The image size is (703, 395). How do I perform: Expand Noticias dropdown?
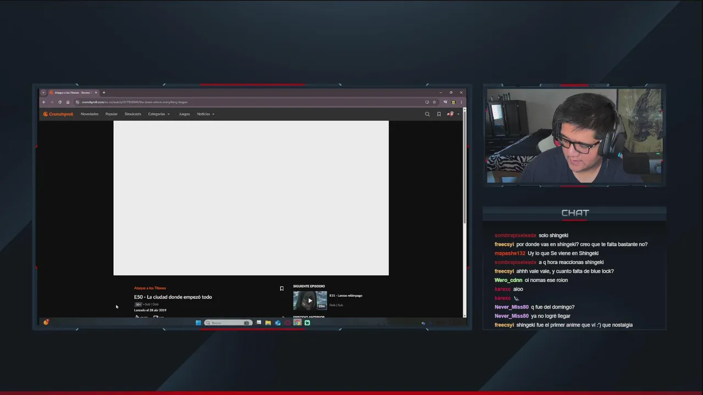(205, 114)
